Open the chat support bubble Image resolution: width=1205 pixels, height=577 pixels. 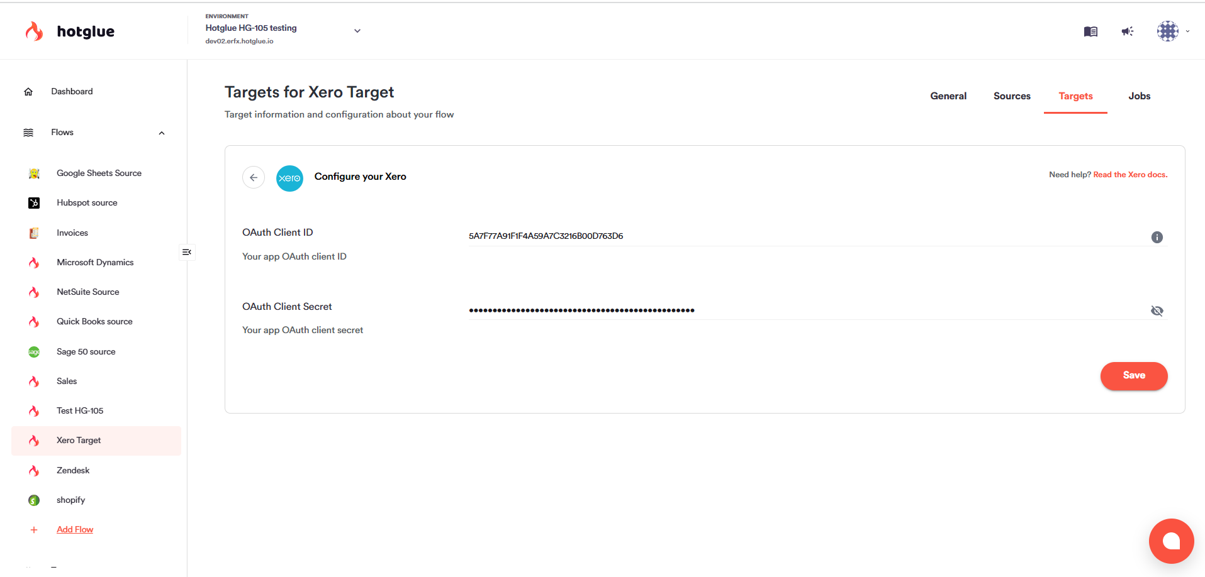[1171, 541]
